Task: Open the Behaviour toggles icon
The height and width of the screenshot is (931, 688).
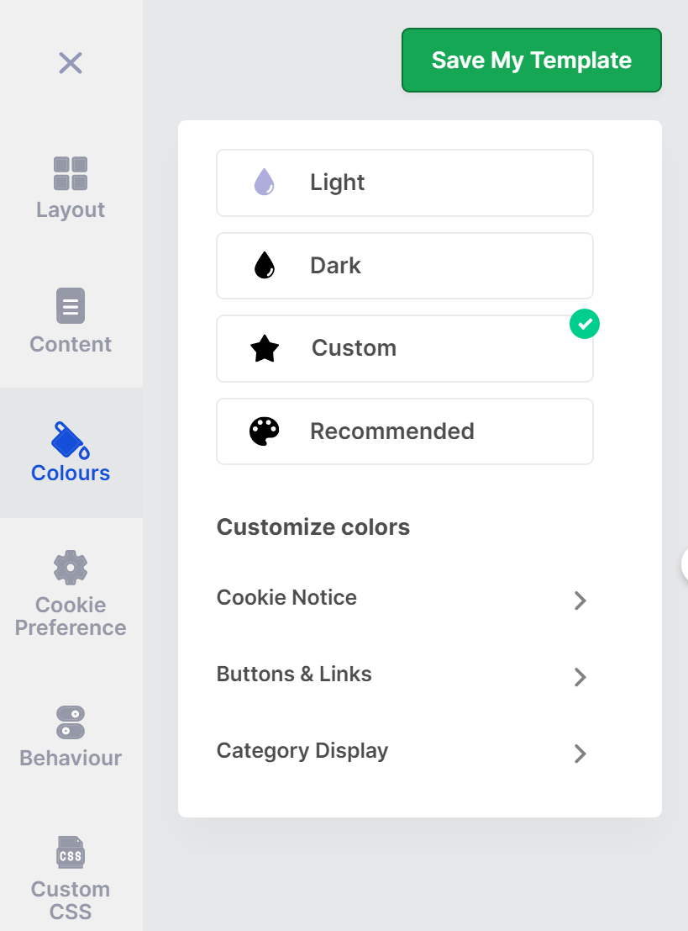Action: point(71,723)
